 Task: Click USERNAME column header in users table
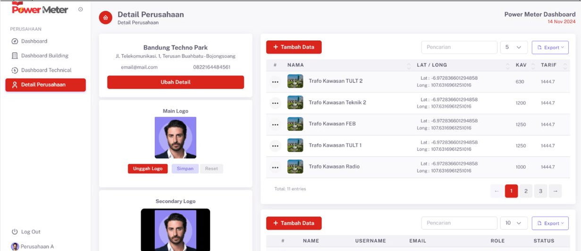370,241
